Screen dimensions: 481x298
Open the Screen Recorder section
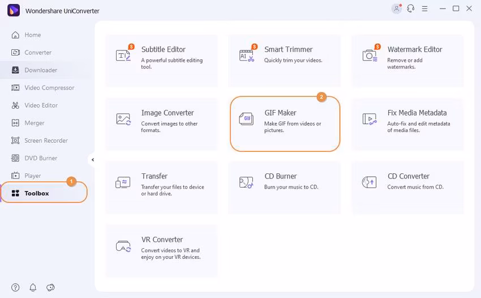coord(45,141)
